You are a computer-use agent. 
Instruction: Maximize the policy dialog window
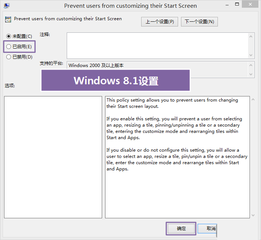237,4
